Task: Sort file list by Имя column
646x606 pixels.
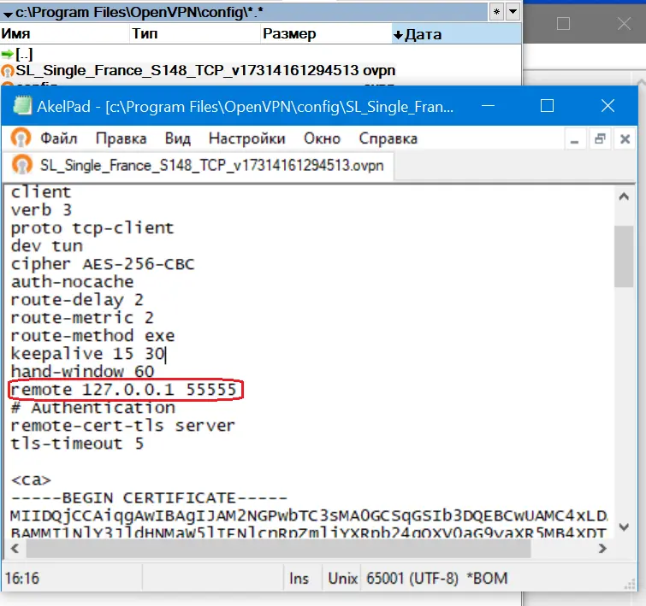Action: pos(65,33)
